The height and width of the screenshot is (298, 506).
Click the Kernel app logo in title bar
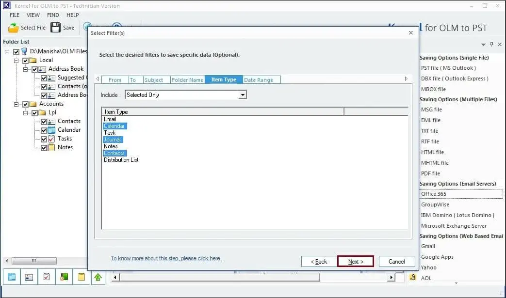(x=6, y=5)
